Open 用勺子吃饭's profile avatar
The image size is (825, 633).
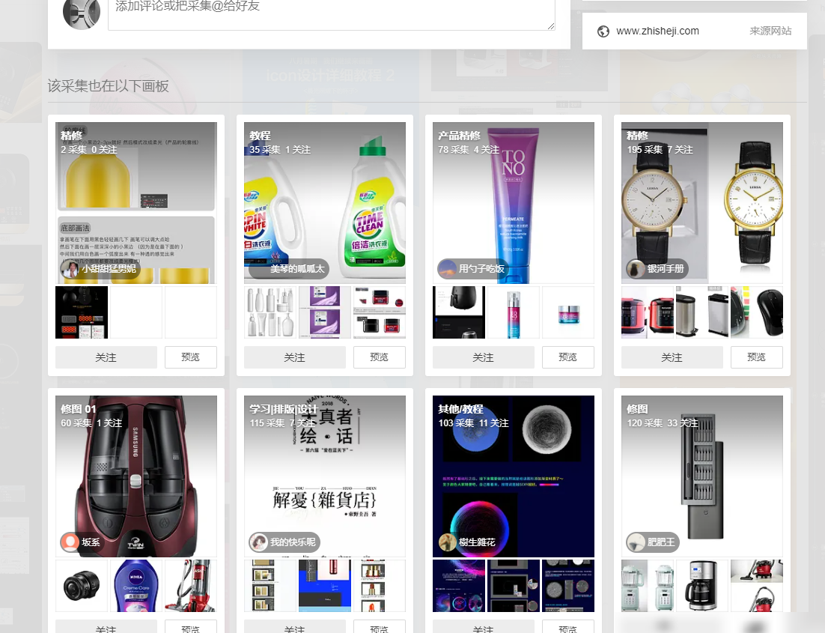pos(447,269)
